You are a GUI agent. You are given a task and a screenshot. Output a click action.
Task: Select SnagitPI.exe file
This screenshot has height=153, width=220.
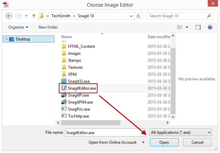(x=78, y=95)
